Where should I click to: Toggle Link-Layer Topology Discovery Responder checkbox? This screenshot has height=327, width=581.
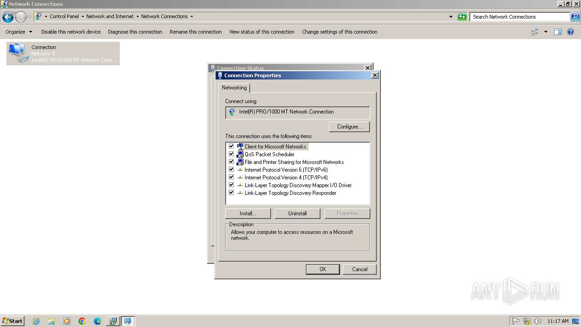231,193
